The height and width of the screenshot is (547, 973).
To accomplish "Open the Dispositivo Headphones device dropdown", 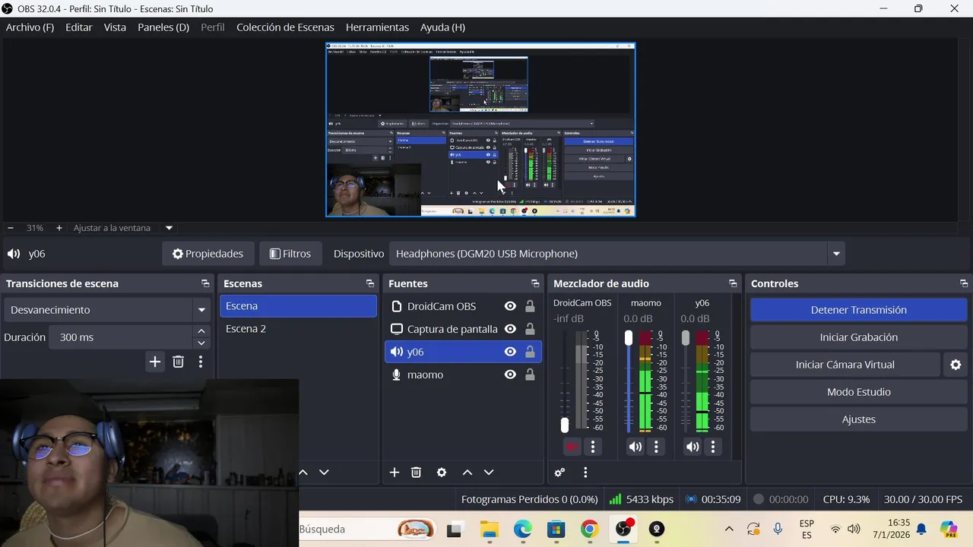I will (x=616, y=254).
